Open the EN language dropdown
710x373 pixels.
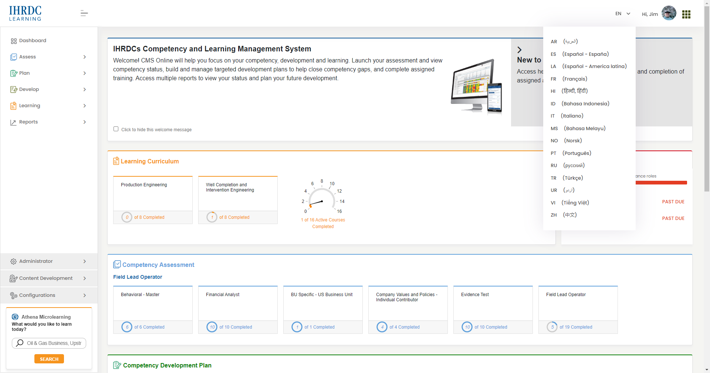[x=623, y=14]
